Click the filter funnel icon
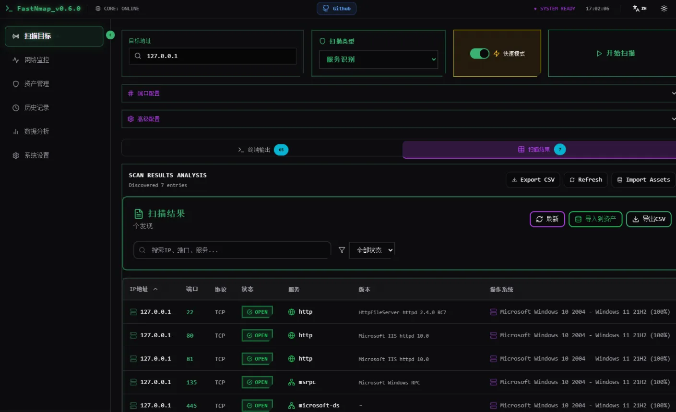This screenshot has height=412, width=676. point(342,250)
